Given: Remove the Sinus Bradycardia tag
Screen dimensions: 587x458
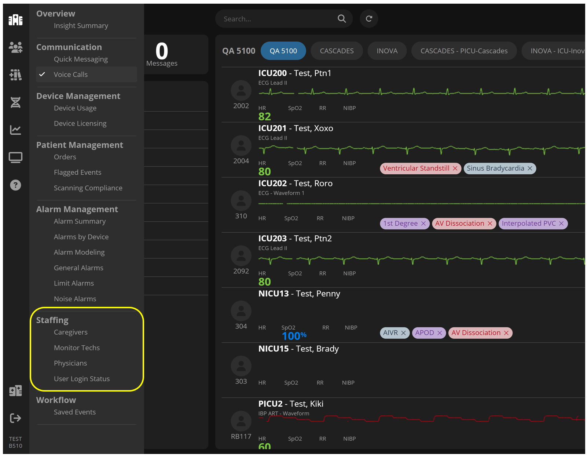Looking at the screenshot, I should [530, 168].
